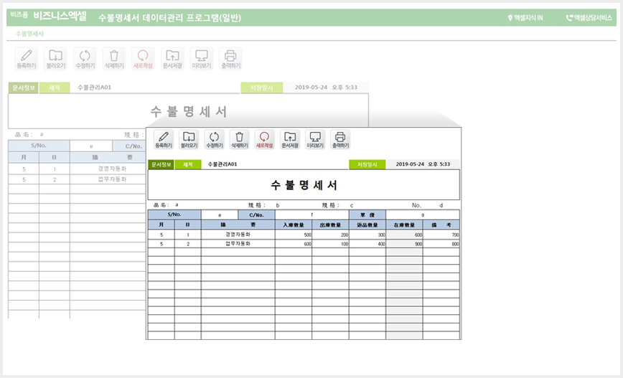Click the 저장일시 label in the front panel
The image size is (623, 378).
[367, 164]
